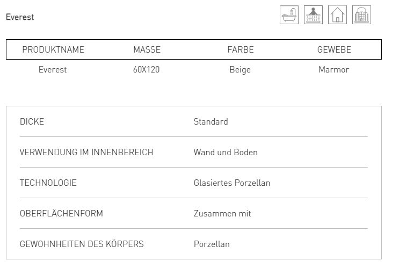
Task: Select the Standard thickness value
Action: click(x=211, y=122)
